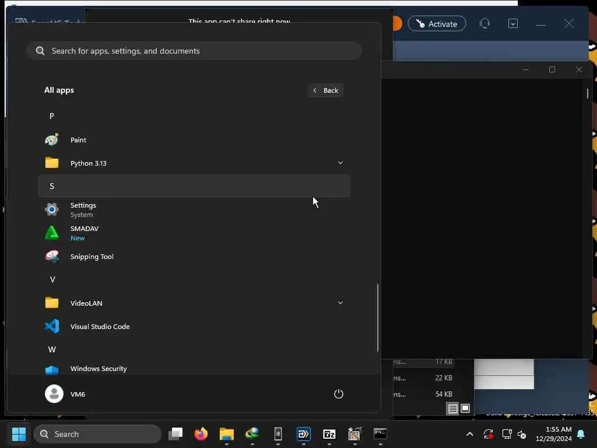Open the 7-Zip taskbar icon

coord(329,434)
